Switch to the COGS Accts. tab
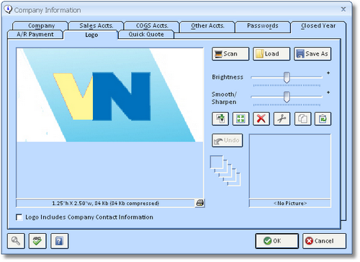360x262 pixels. (x=152, y=26)
